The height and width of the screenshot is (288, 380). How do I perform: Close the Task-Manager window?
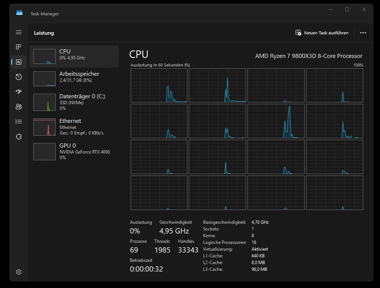(x=364, y=9)
